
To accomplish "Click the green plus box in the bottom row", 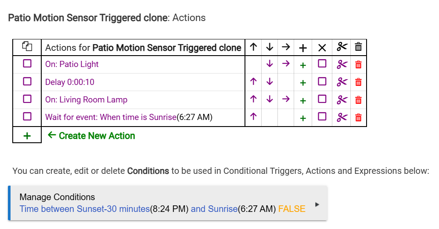I will click(27, 136).
